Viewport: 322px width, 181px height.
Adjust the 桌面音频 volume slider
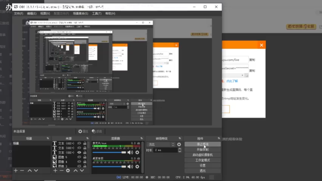click(x=109, y=167)
